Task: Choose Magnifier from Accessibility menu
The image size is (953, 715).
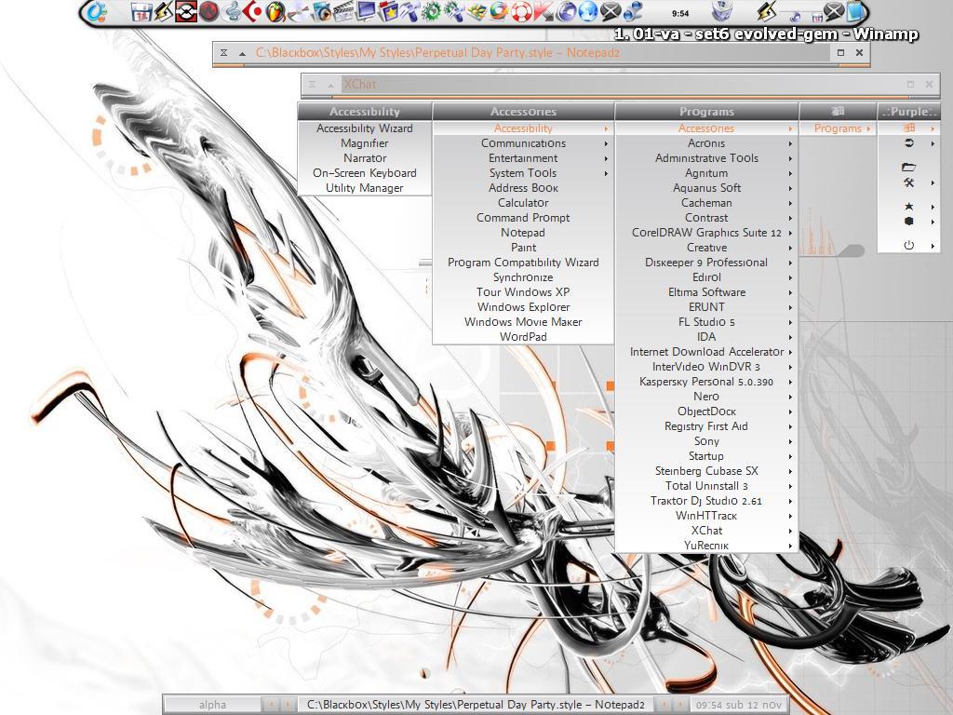Action: [x=365, y=143]
